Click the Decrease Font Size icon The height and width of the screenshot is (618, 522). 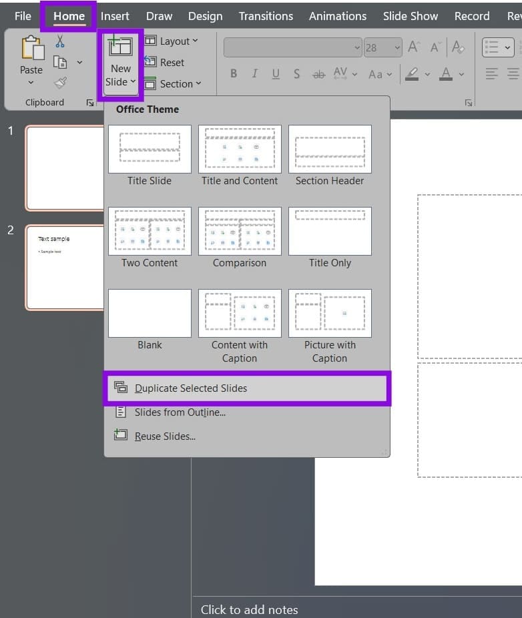[x=435, y=47]
